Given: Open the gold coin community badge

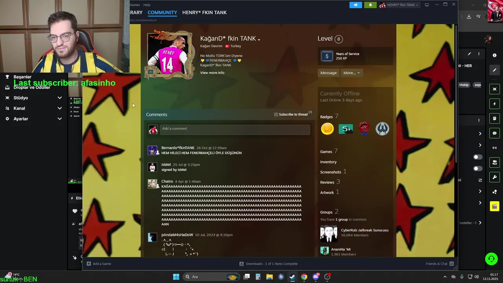Looking at the screenshot, I should click(327, 129).
